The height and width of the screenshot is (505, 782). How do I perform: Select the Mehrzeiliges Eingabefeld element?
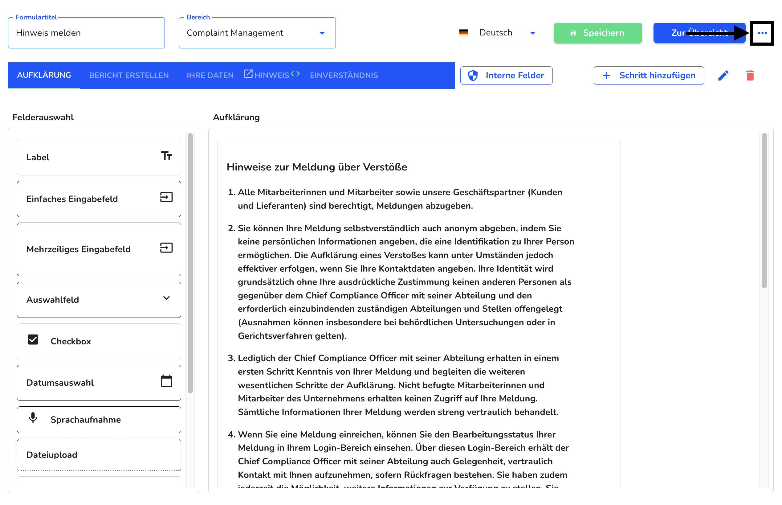[99, 249]
